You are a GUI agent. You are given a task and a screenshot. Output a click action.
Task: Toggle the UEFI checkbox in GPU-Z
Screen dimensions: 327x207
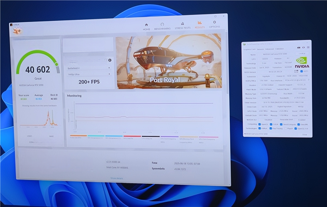[301, 71]
